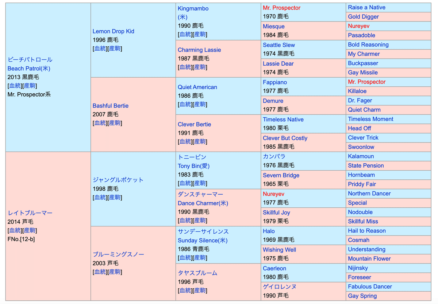
Task: Open the Tony Bin(愛) link
Action: click(x=193, y=166)
